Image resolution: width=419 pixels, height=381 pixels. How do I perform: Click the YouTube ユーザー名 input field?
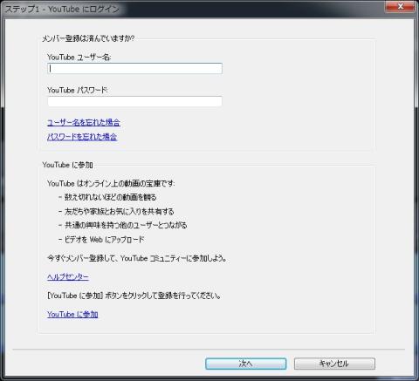(x=134, y=68)
